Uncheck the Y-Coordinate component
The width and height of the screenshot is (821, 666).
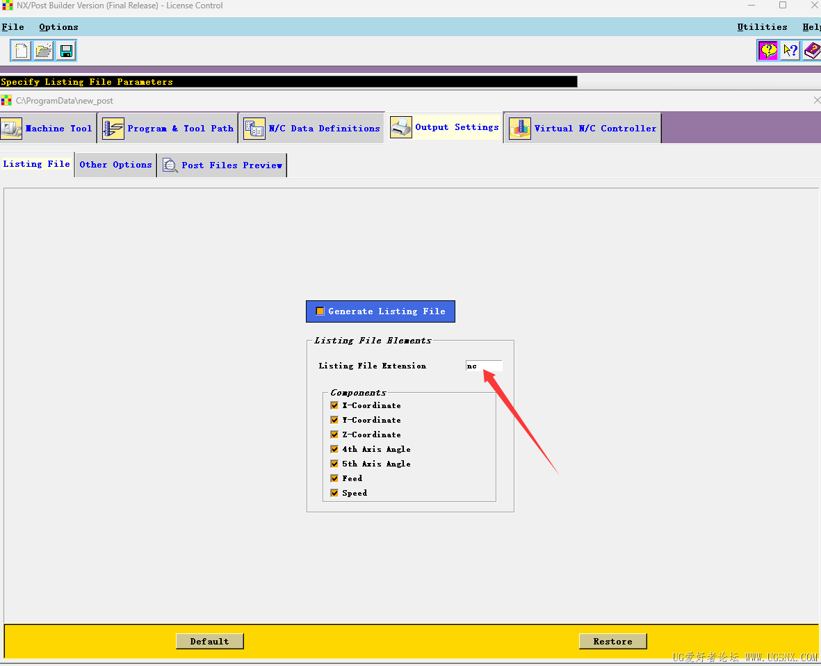(x=334, y=420)
